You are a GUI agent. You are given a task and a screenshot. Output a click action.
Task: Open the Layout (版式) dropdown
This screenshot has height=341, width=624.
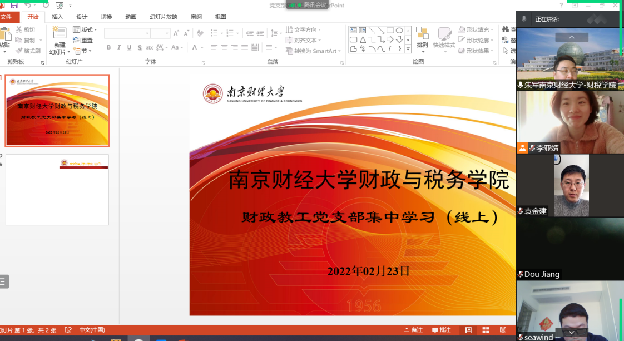(x=85, y=29)
